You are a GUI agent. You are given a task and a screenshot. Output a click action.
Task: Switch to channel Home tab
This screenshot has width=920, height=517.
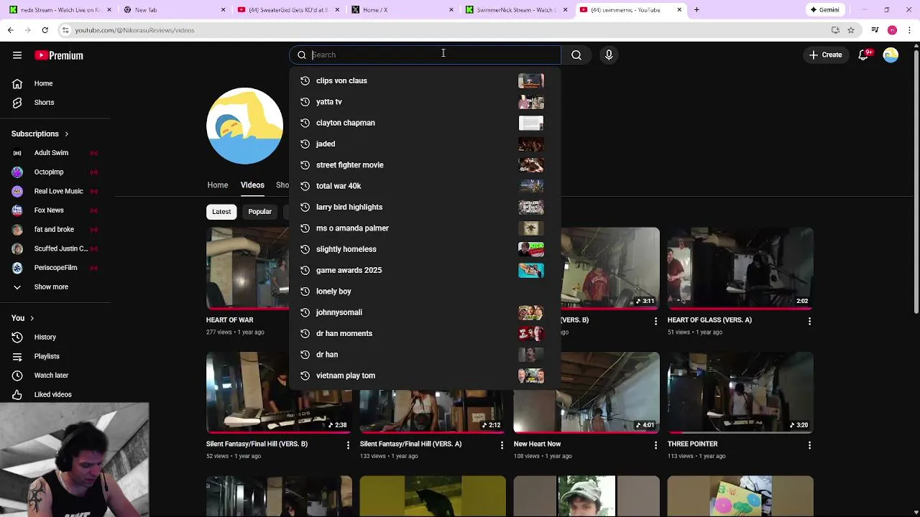[218, 185]
